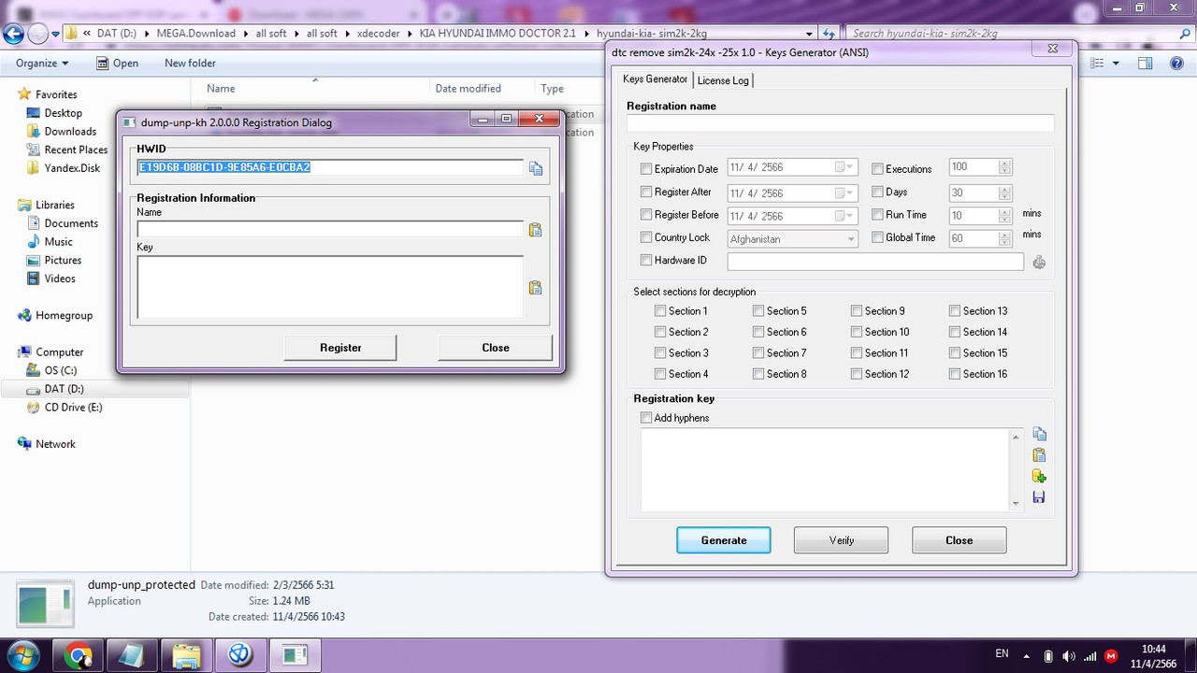Click the Name field in Registration Dialog

coord(330,229)
